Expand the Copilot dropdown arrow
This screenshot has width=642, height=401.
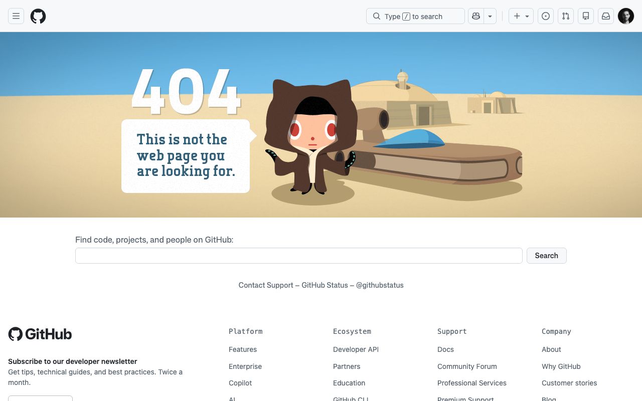pos(490,16)
